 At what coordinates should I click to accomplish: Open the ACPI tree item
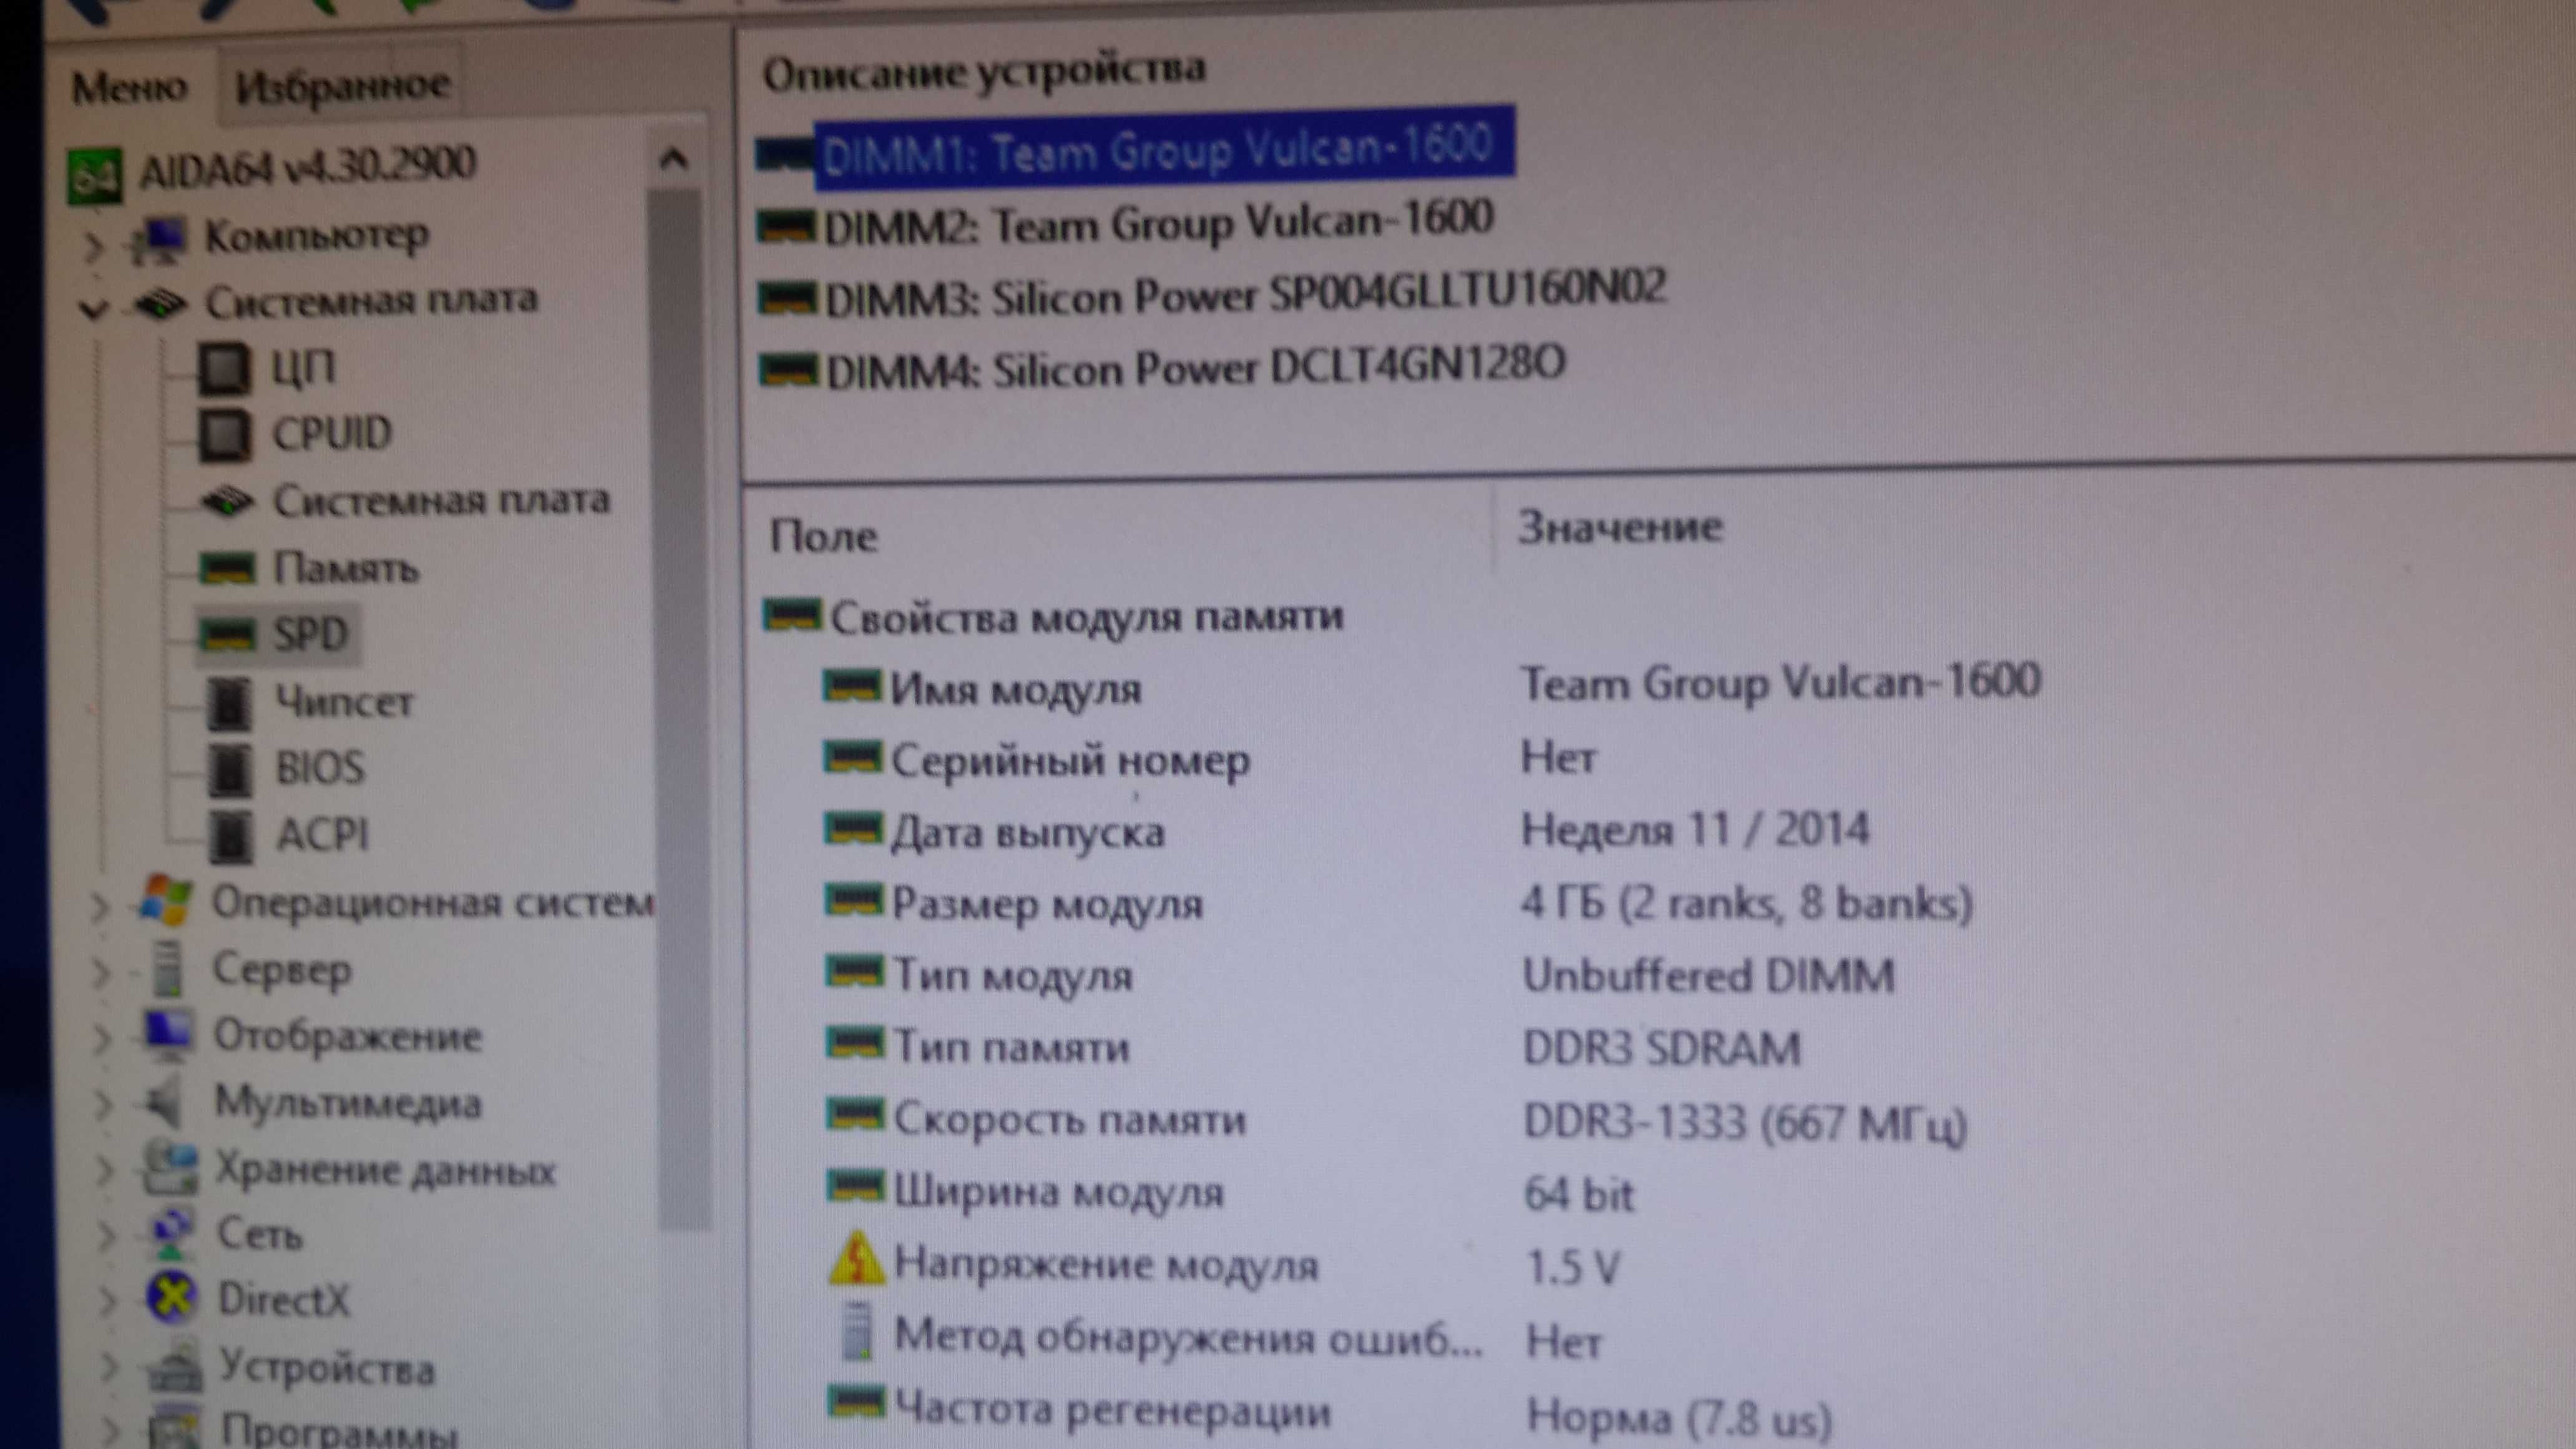pyautogui.click(x=322, y=834)
